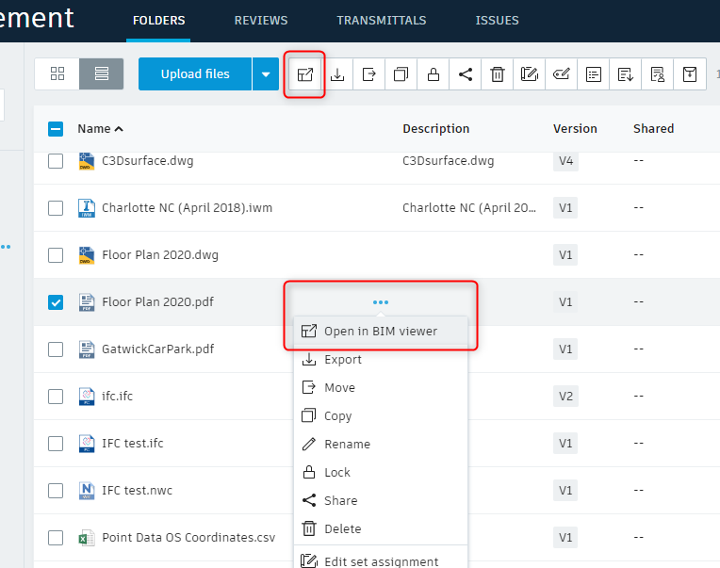Check the ifc.ifc checkbox
The height and width of the screenshot is (568, 720).
(56, 397)
